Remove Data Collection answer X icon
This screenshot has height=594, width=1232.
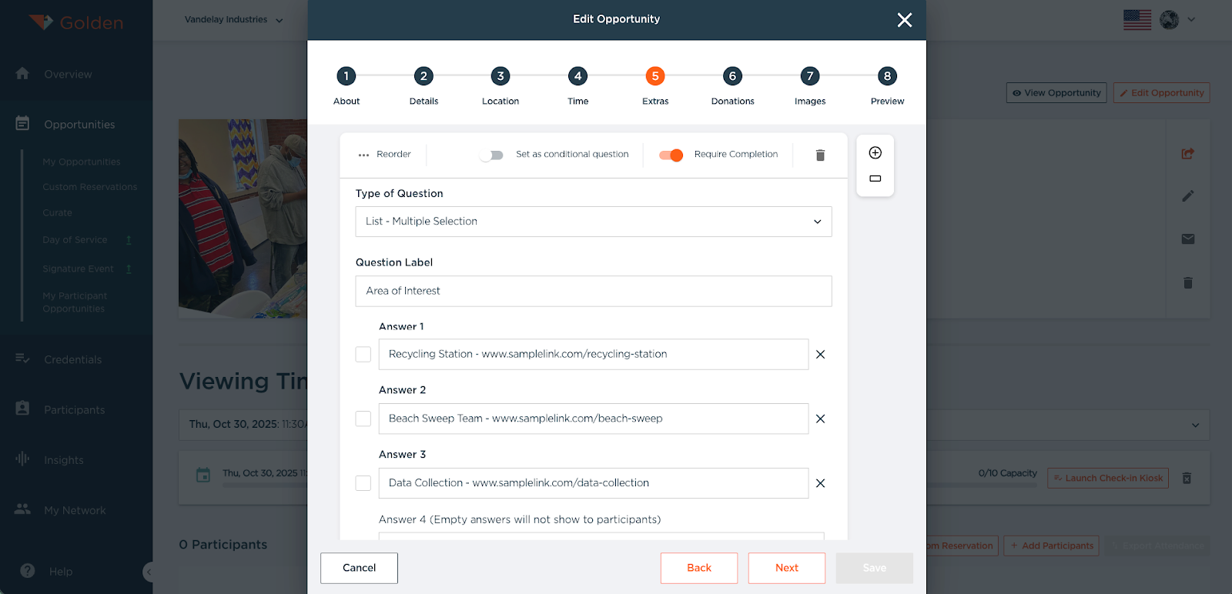(x=820, y=483)
